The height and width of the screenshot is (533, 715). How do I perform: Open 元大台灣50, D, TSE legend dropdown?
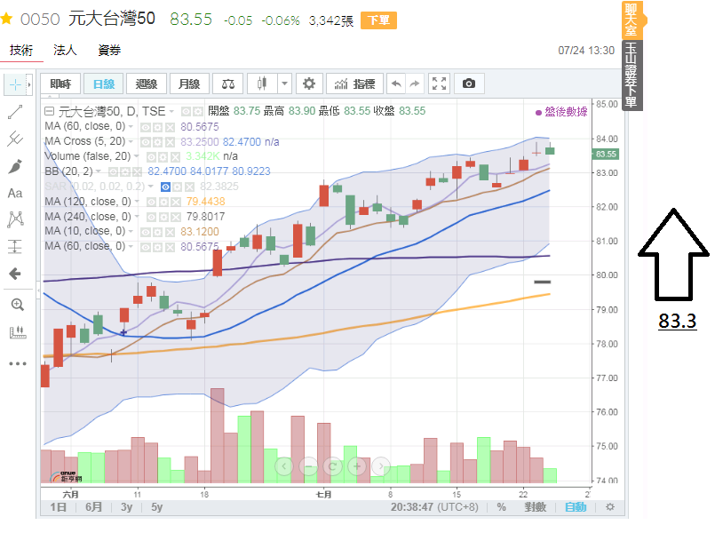click(172, 111)
